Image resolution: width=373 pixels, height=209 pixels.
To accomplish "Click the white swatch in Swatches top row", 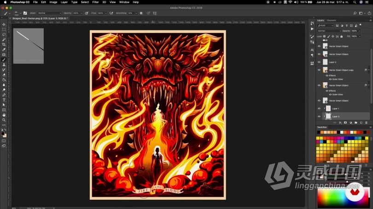I will (342, 132).
